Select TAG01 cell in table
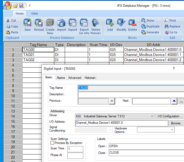The image size is (184, 162). pyautogui.click(x=38, y=55)
